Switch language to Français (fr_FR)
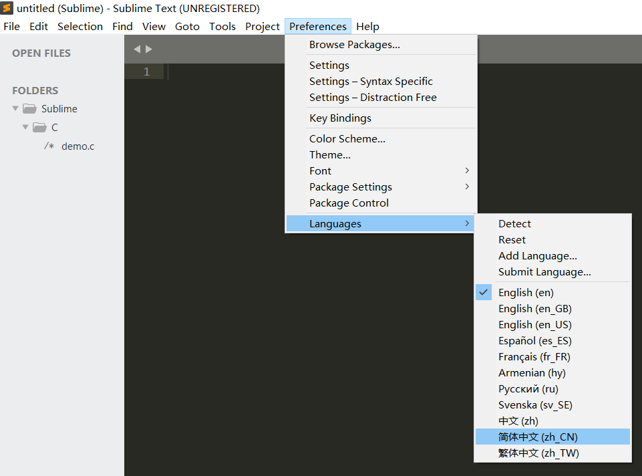This screenshot has width=642, height=476. pos(552,356)
